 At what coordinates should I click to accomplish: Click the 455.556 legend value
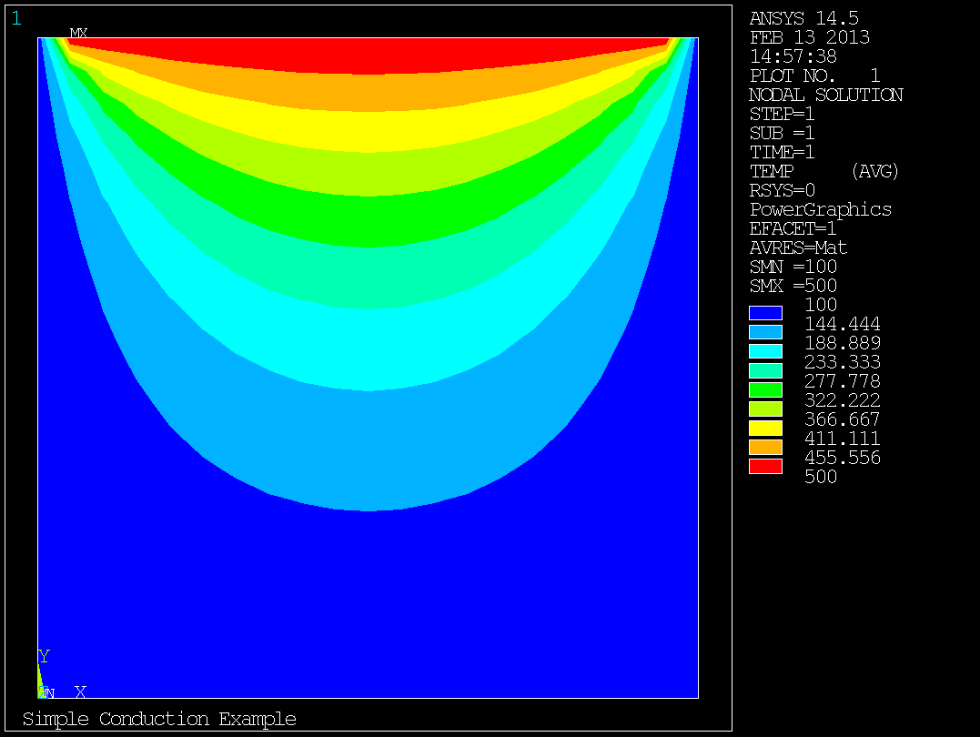pyautogui.click(x=843, y=458)
